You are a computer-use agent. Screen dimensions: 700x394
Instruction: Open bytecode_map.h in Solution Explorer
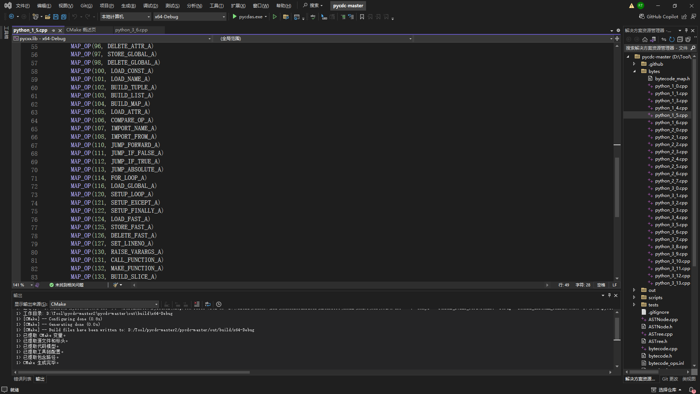(x=672, y=79)
